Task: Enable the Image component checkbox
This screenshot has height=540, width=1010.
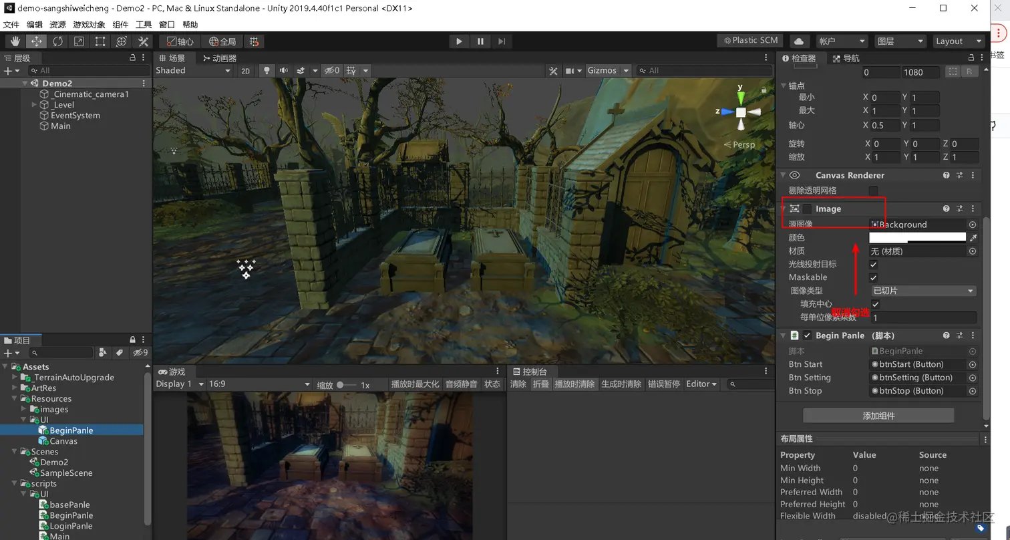Action: pos(808,209)
